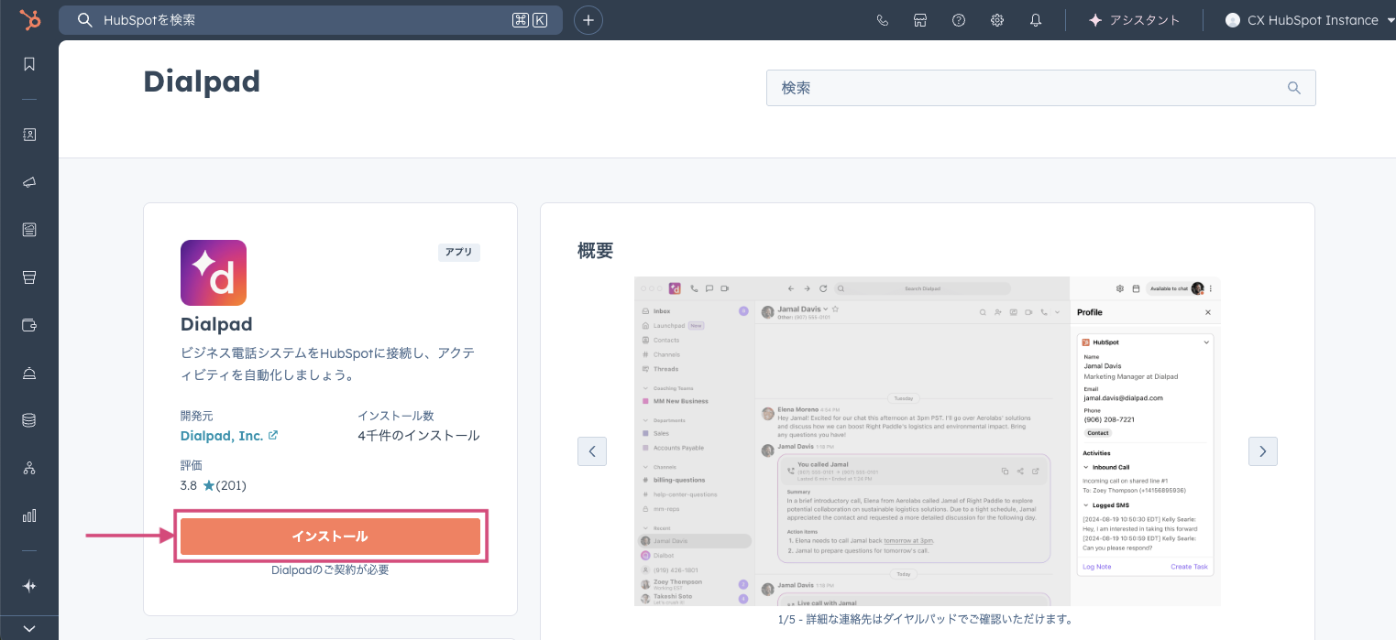Open the CRM contacts sidebar icon
The width and height of the screenshot is (1396, 640).
coord(29,135)
